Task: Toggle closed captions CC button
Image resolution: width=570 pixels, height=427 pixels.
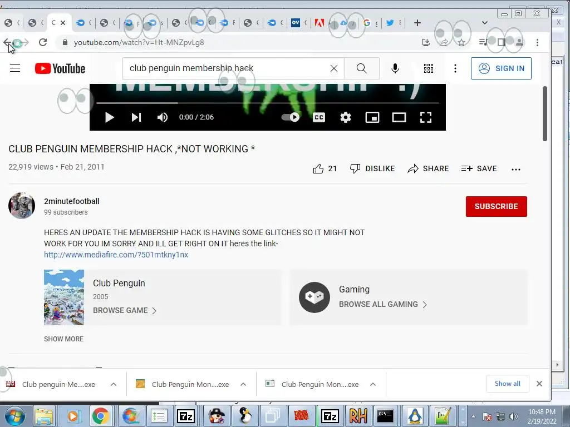Action: click(319, 117)
